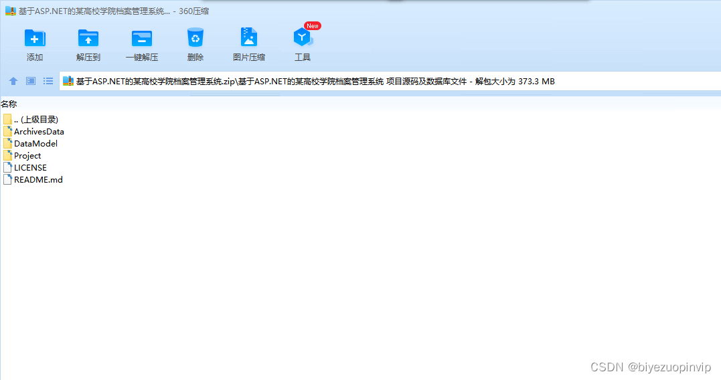
Task: Click the LICENSE file icon
Action: 7,167
